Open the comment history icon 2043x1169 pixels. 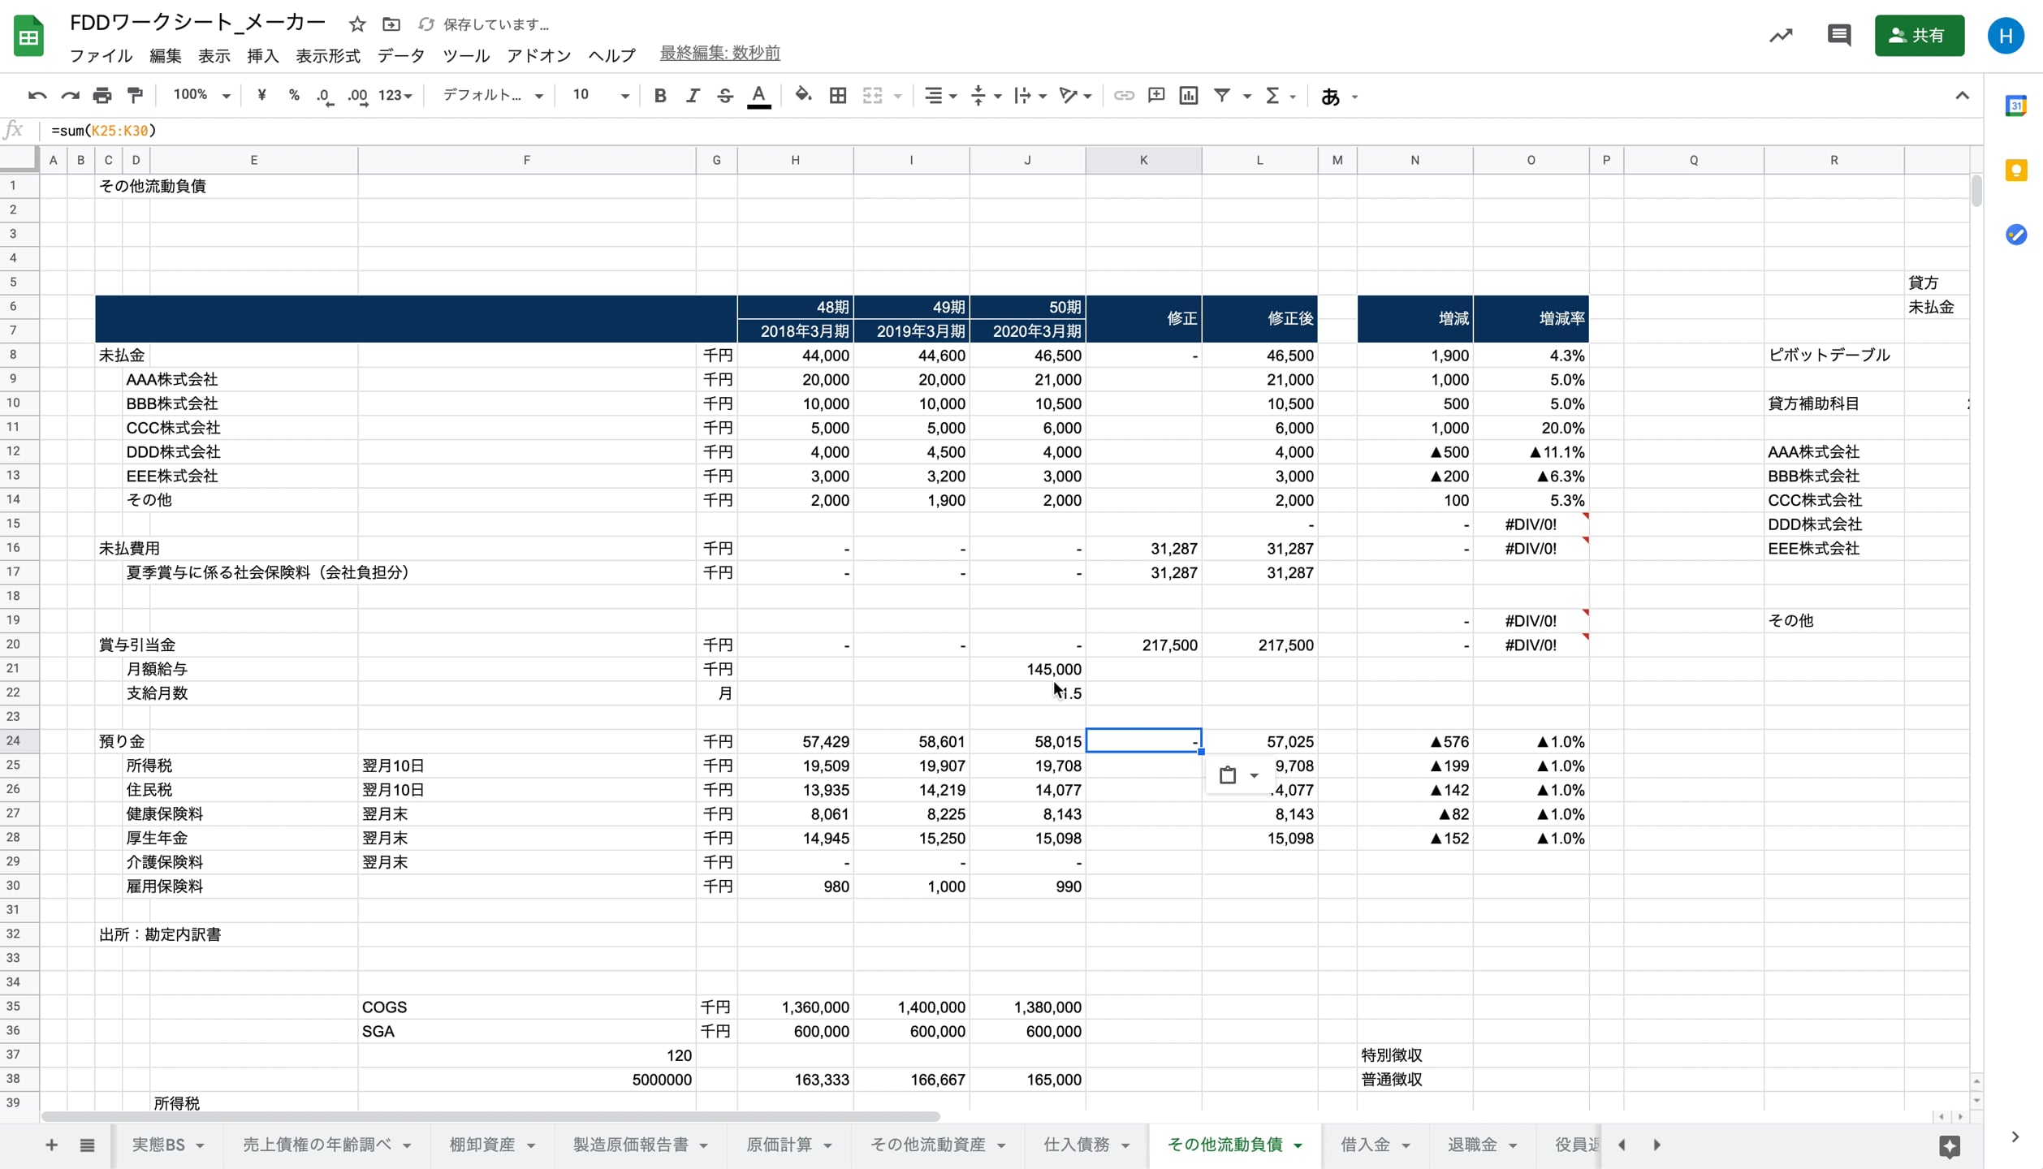(x=1838, y=36)
